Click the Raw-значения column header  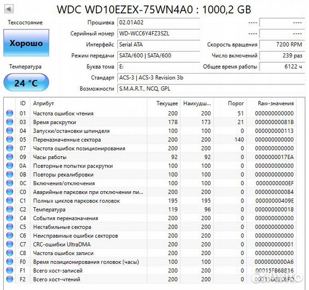pyautogui.click(x=271, y=103)
